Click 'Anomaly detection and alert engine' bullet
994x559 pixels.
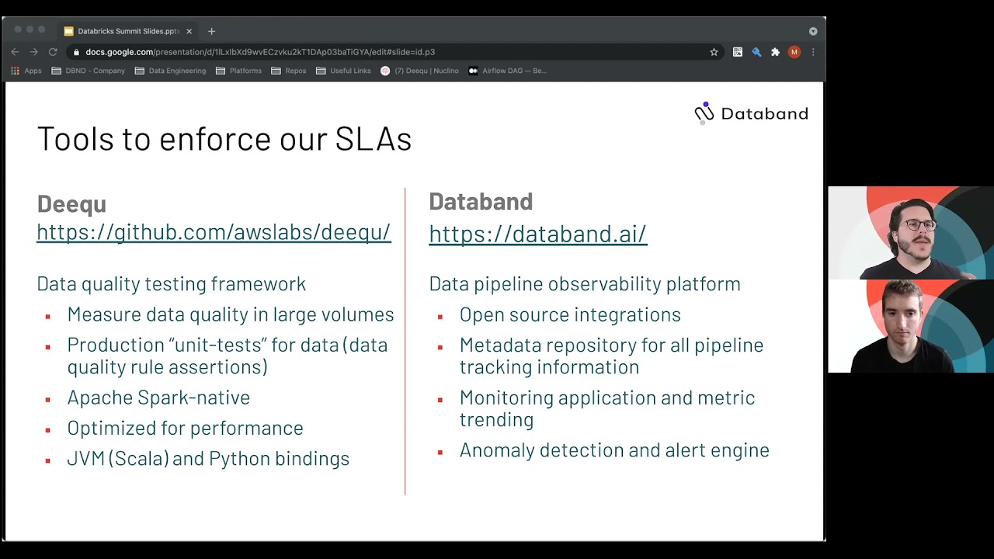tap(614, 450)
